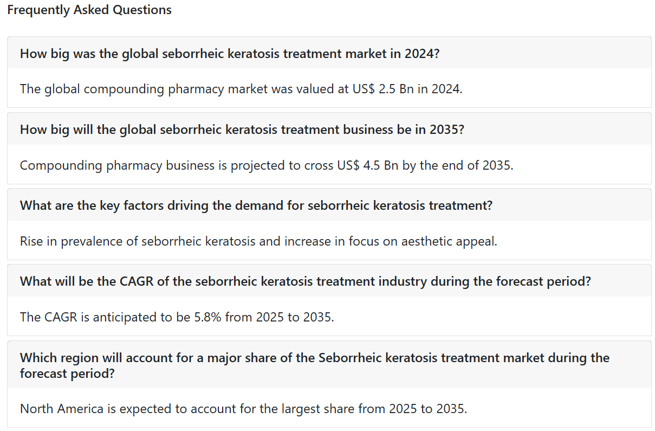Toggle the 2035 business size question
The width and height of the screenshot is (655, 431).
329,130
